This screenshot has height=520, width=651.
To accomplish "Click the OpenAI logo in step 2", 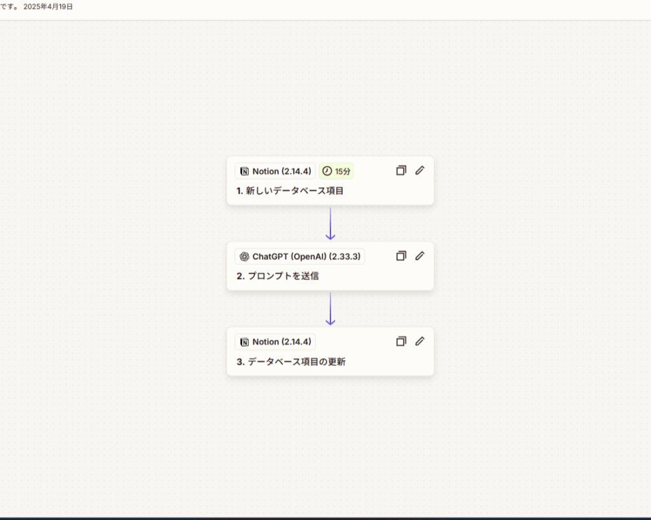I will [x=244, y=257].
